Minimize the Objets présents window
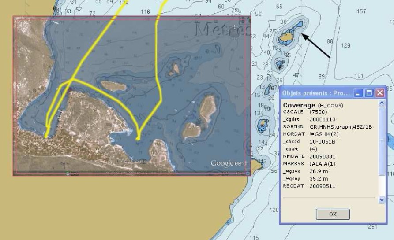Image resolution: width=394 pixels, height=240 pixels. pyautogui.click(x=359, y=93)
